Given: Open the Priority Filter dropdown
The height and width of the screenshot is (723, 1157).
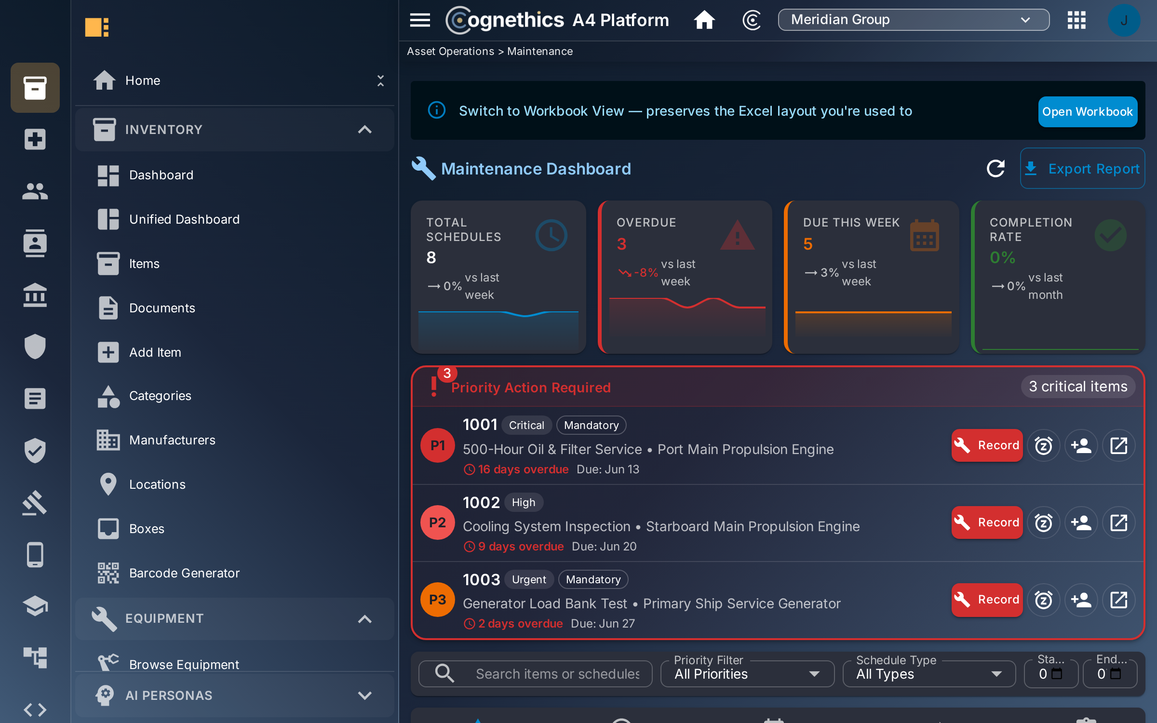Looking at the screenshot, I should pos(747,673).
